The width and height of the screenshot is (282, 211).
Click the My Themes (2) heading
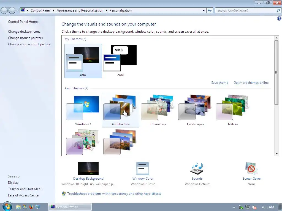coord(75,39)
